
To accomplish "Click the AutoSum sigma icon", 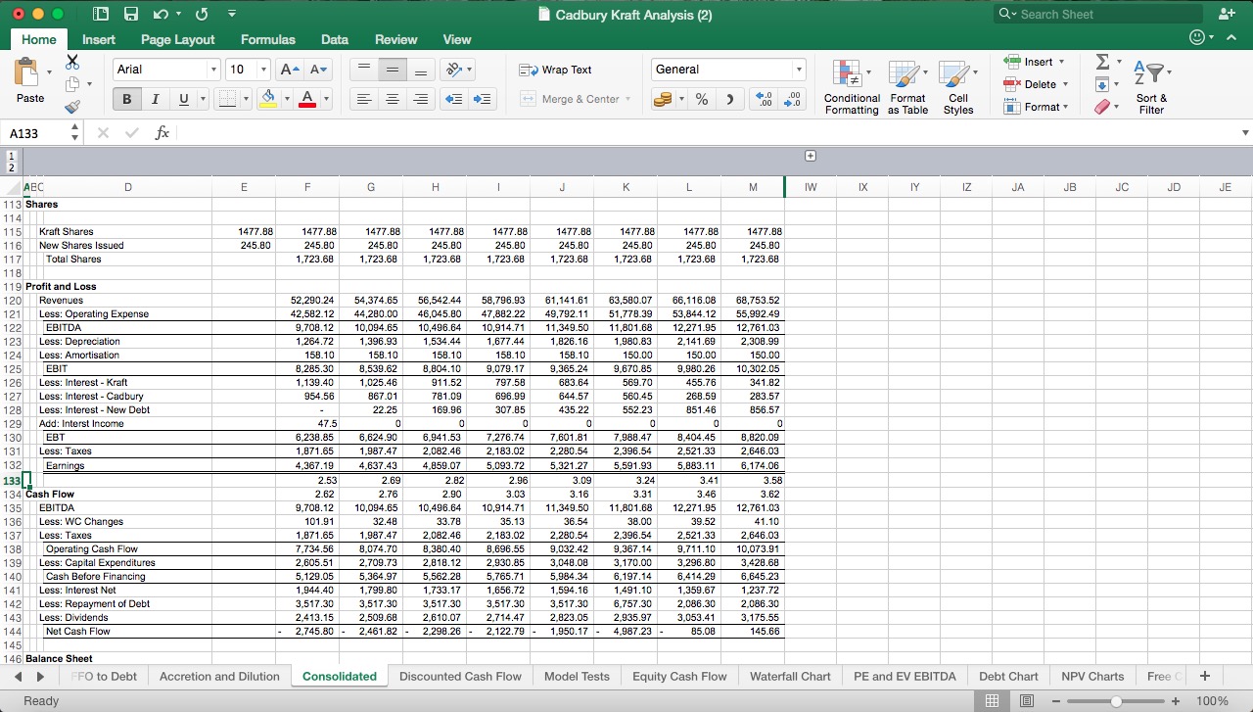I will 1103,63.
